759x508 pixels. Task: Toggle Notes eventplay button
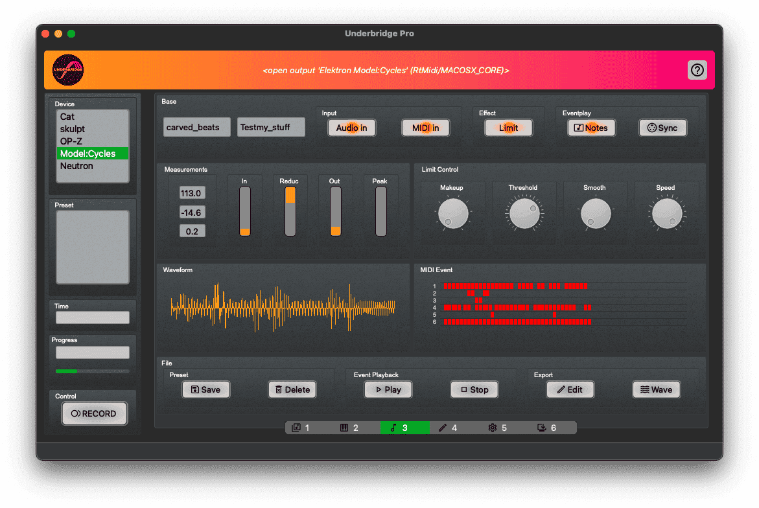(591, 128)
